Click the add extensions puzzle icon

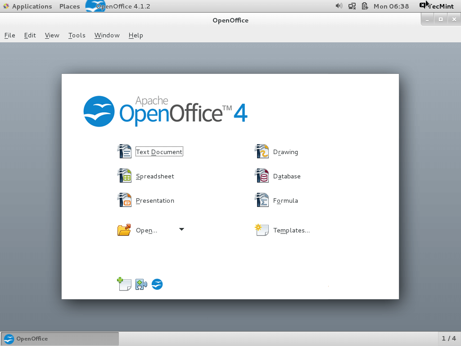[141, 284]
